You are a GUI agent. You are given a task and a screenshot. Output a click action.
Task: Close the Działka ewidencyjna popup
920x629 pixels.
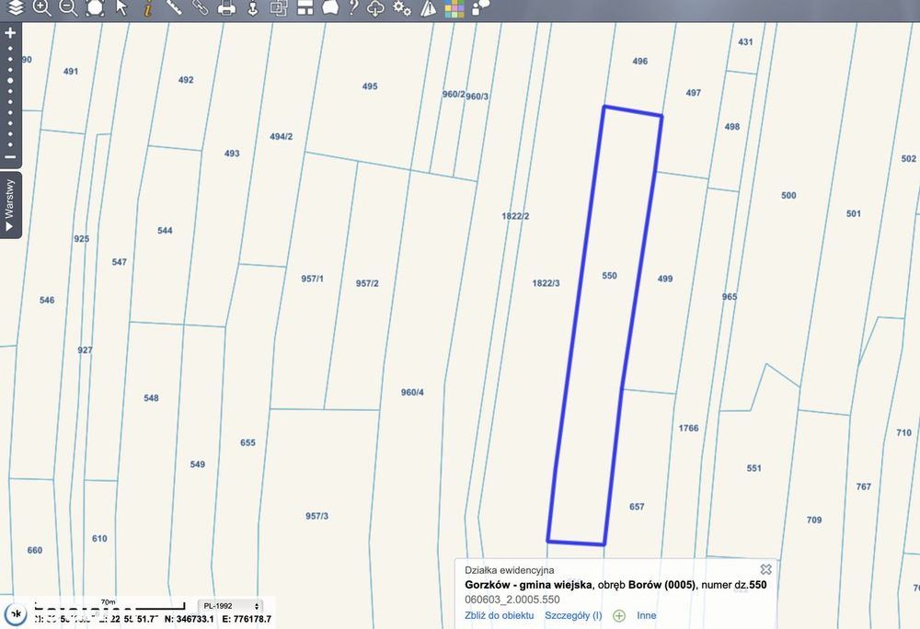coord(765,569)
